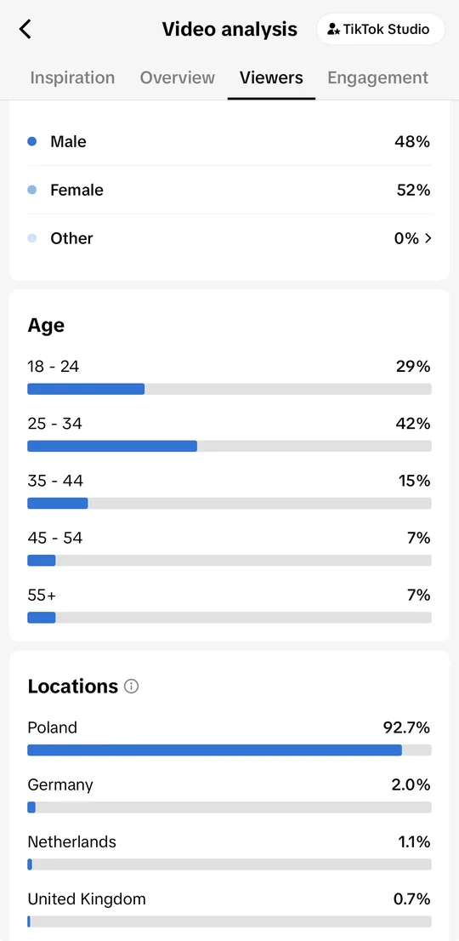Select the Male gender row

pyautogui.click(x=229, y=141)
